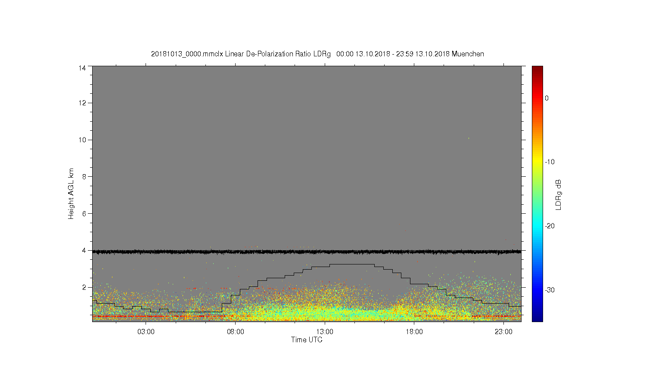Click the height tick label 4

coord(84,250)
